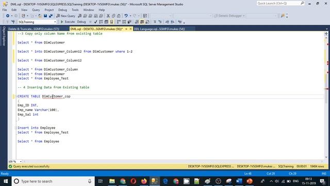Open the Undo history dropdown arrow
Screen dimensions: 330x186
click(130, 16)
